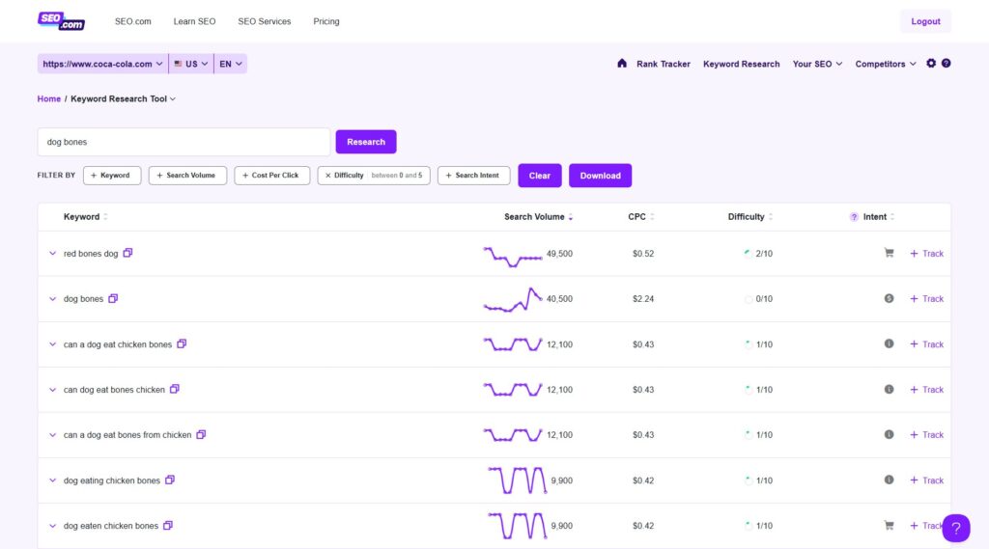Sort by Search Volume column
The image size is (989, 549).
tap(570, 217)
